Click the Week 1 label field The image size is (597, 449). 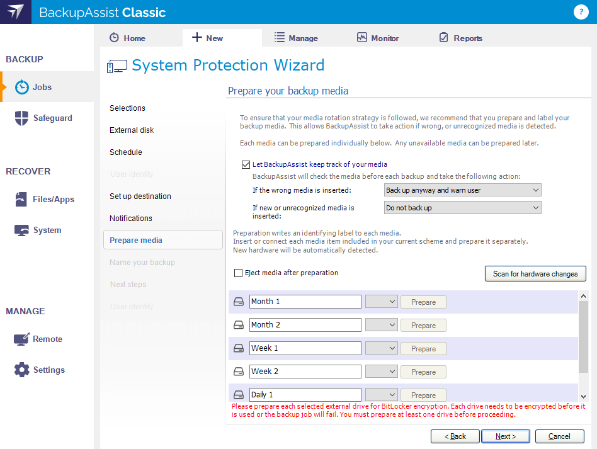(x=305, y=348)
